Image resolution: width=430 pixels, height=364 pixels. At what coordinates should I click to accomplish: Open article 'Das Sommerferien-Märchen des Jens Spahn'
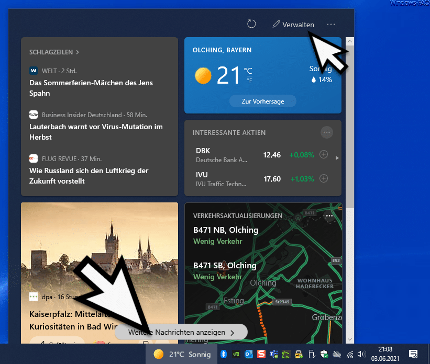[x=91, y=88]
